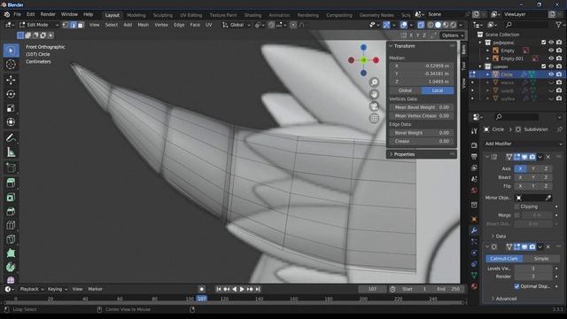The height and width of the screenshot is (319, 567).
Task: Select the Transform tool
Action: (11, 122)
